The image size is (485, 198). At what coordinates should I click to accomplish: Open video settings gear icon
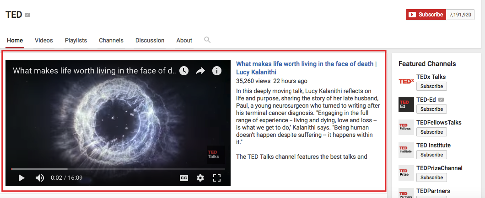[x=200, y=178]
